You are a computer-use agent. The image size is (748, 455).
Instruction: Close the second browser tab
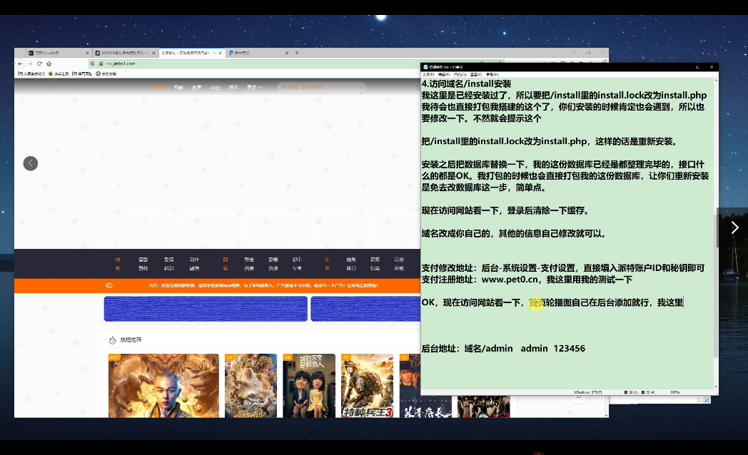tap(153, 53)
